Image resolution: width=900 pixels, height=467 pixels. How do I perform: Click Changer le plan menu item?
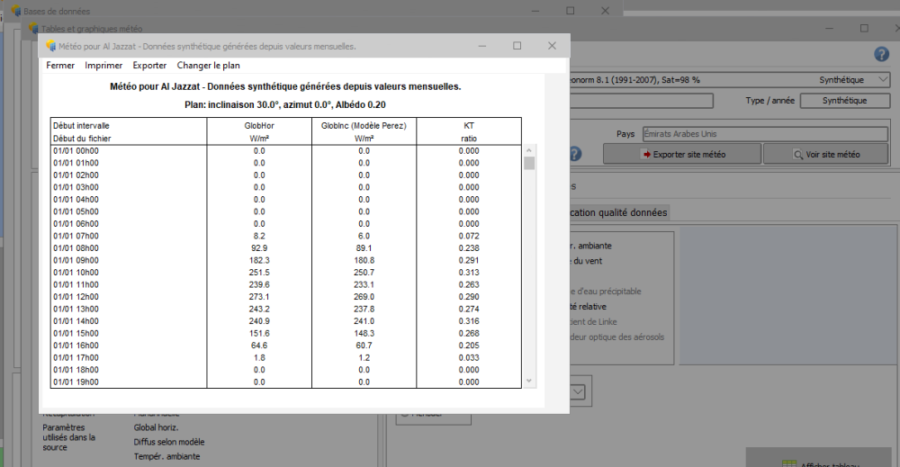tap(208, 66)
